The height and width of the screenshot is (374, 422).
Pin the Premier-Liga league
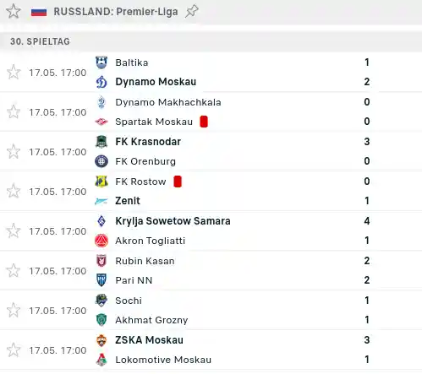192,12
